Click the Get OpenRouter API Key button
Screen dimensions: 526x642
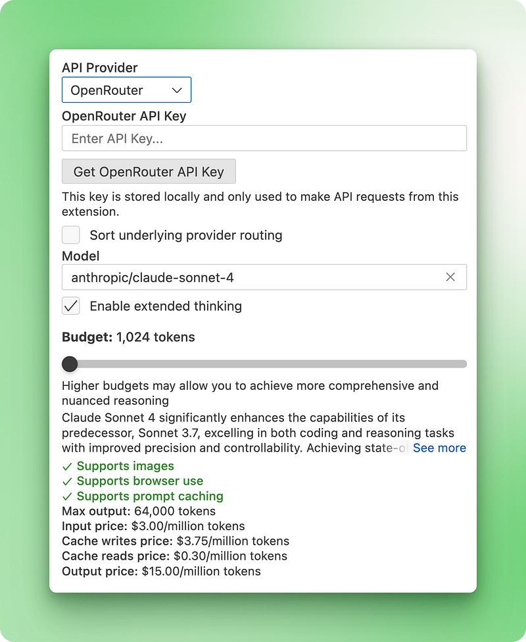click(149, 171)
